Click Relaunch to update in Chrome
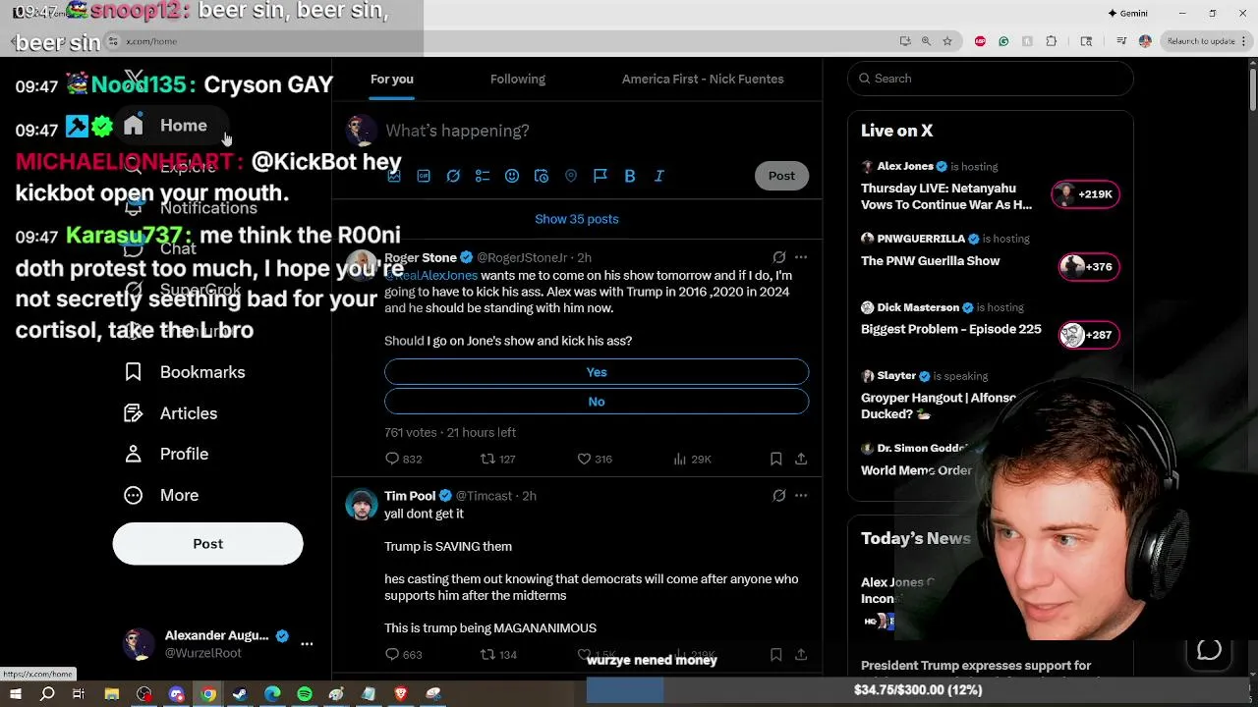Viewport: 1258px width, 707px height. click(1200, 41)
